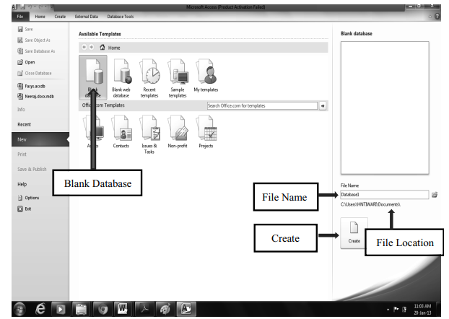
Task: Select the Contacts template
Action: 121,131
